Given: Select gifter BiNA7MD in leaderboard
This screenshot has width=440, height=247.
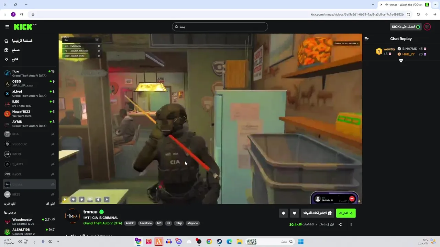Looking at the screenshot, I should pos(412,49).
